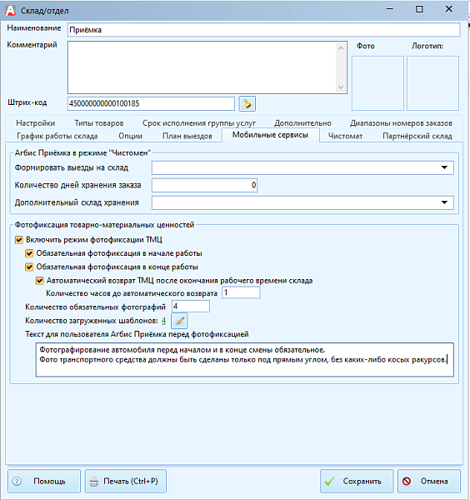
Task: Click the Agbis application logo in title bar
Action: [x=10, y=11]
